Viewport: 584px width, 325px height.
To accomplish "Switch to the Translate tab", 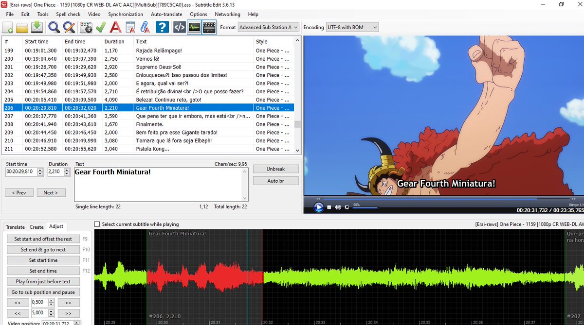I will [x=15, y=227].
